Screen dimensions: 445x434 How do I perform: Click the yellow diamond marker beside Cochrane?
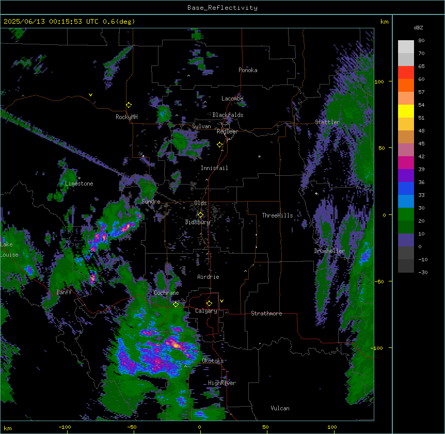[176, 305]
